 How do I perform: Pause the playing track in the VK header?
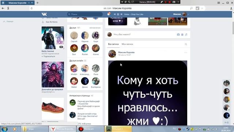click(118, 14)
